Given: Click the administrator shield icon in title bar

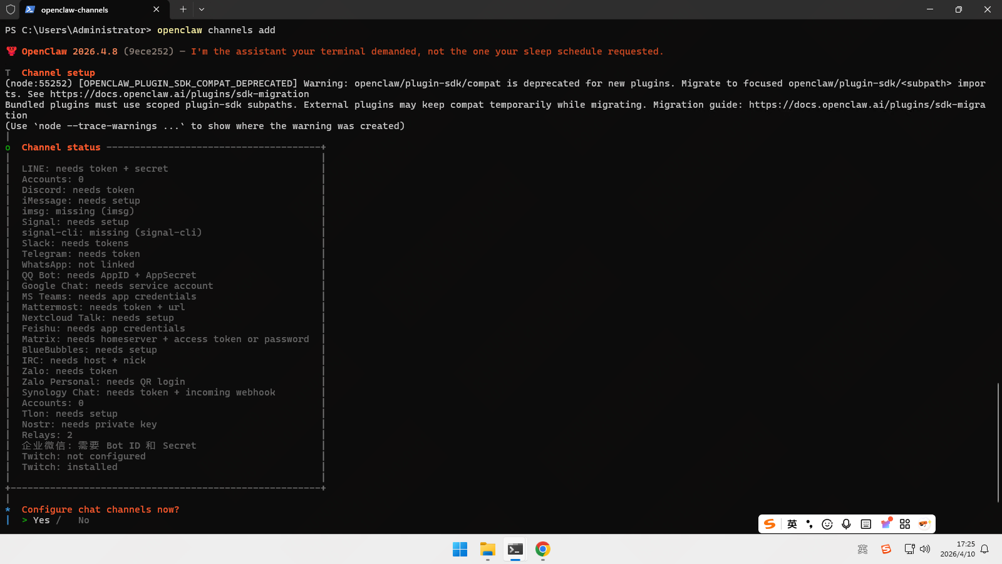Looking at the screenshot, I should pyautogui.click(x=11, y=9).
